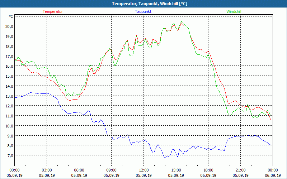Click the 11,0 y-axis value
The width and height of the screenshot is (287, 179).
(10, 116)
